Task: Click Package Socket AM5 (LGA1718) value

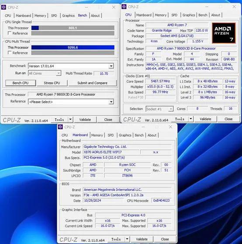Action: (177, 36)
